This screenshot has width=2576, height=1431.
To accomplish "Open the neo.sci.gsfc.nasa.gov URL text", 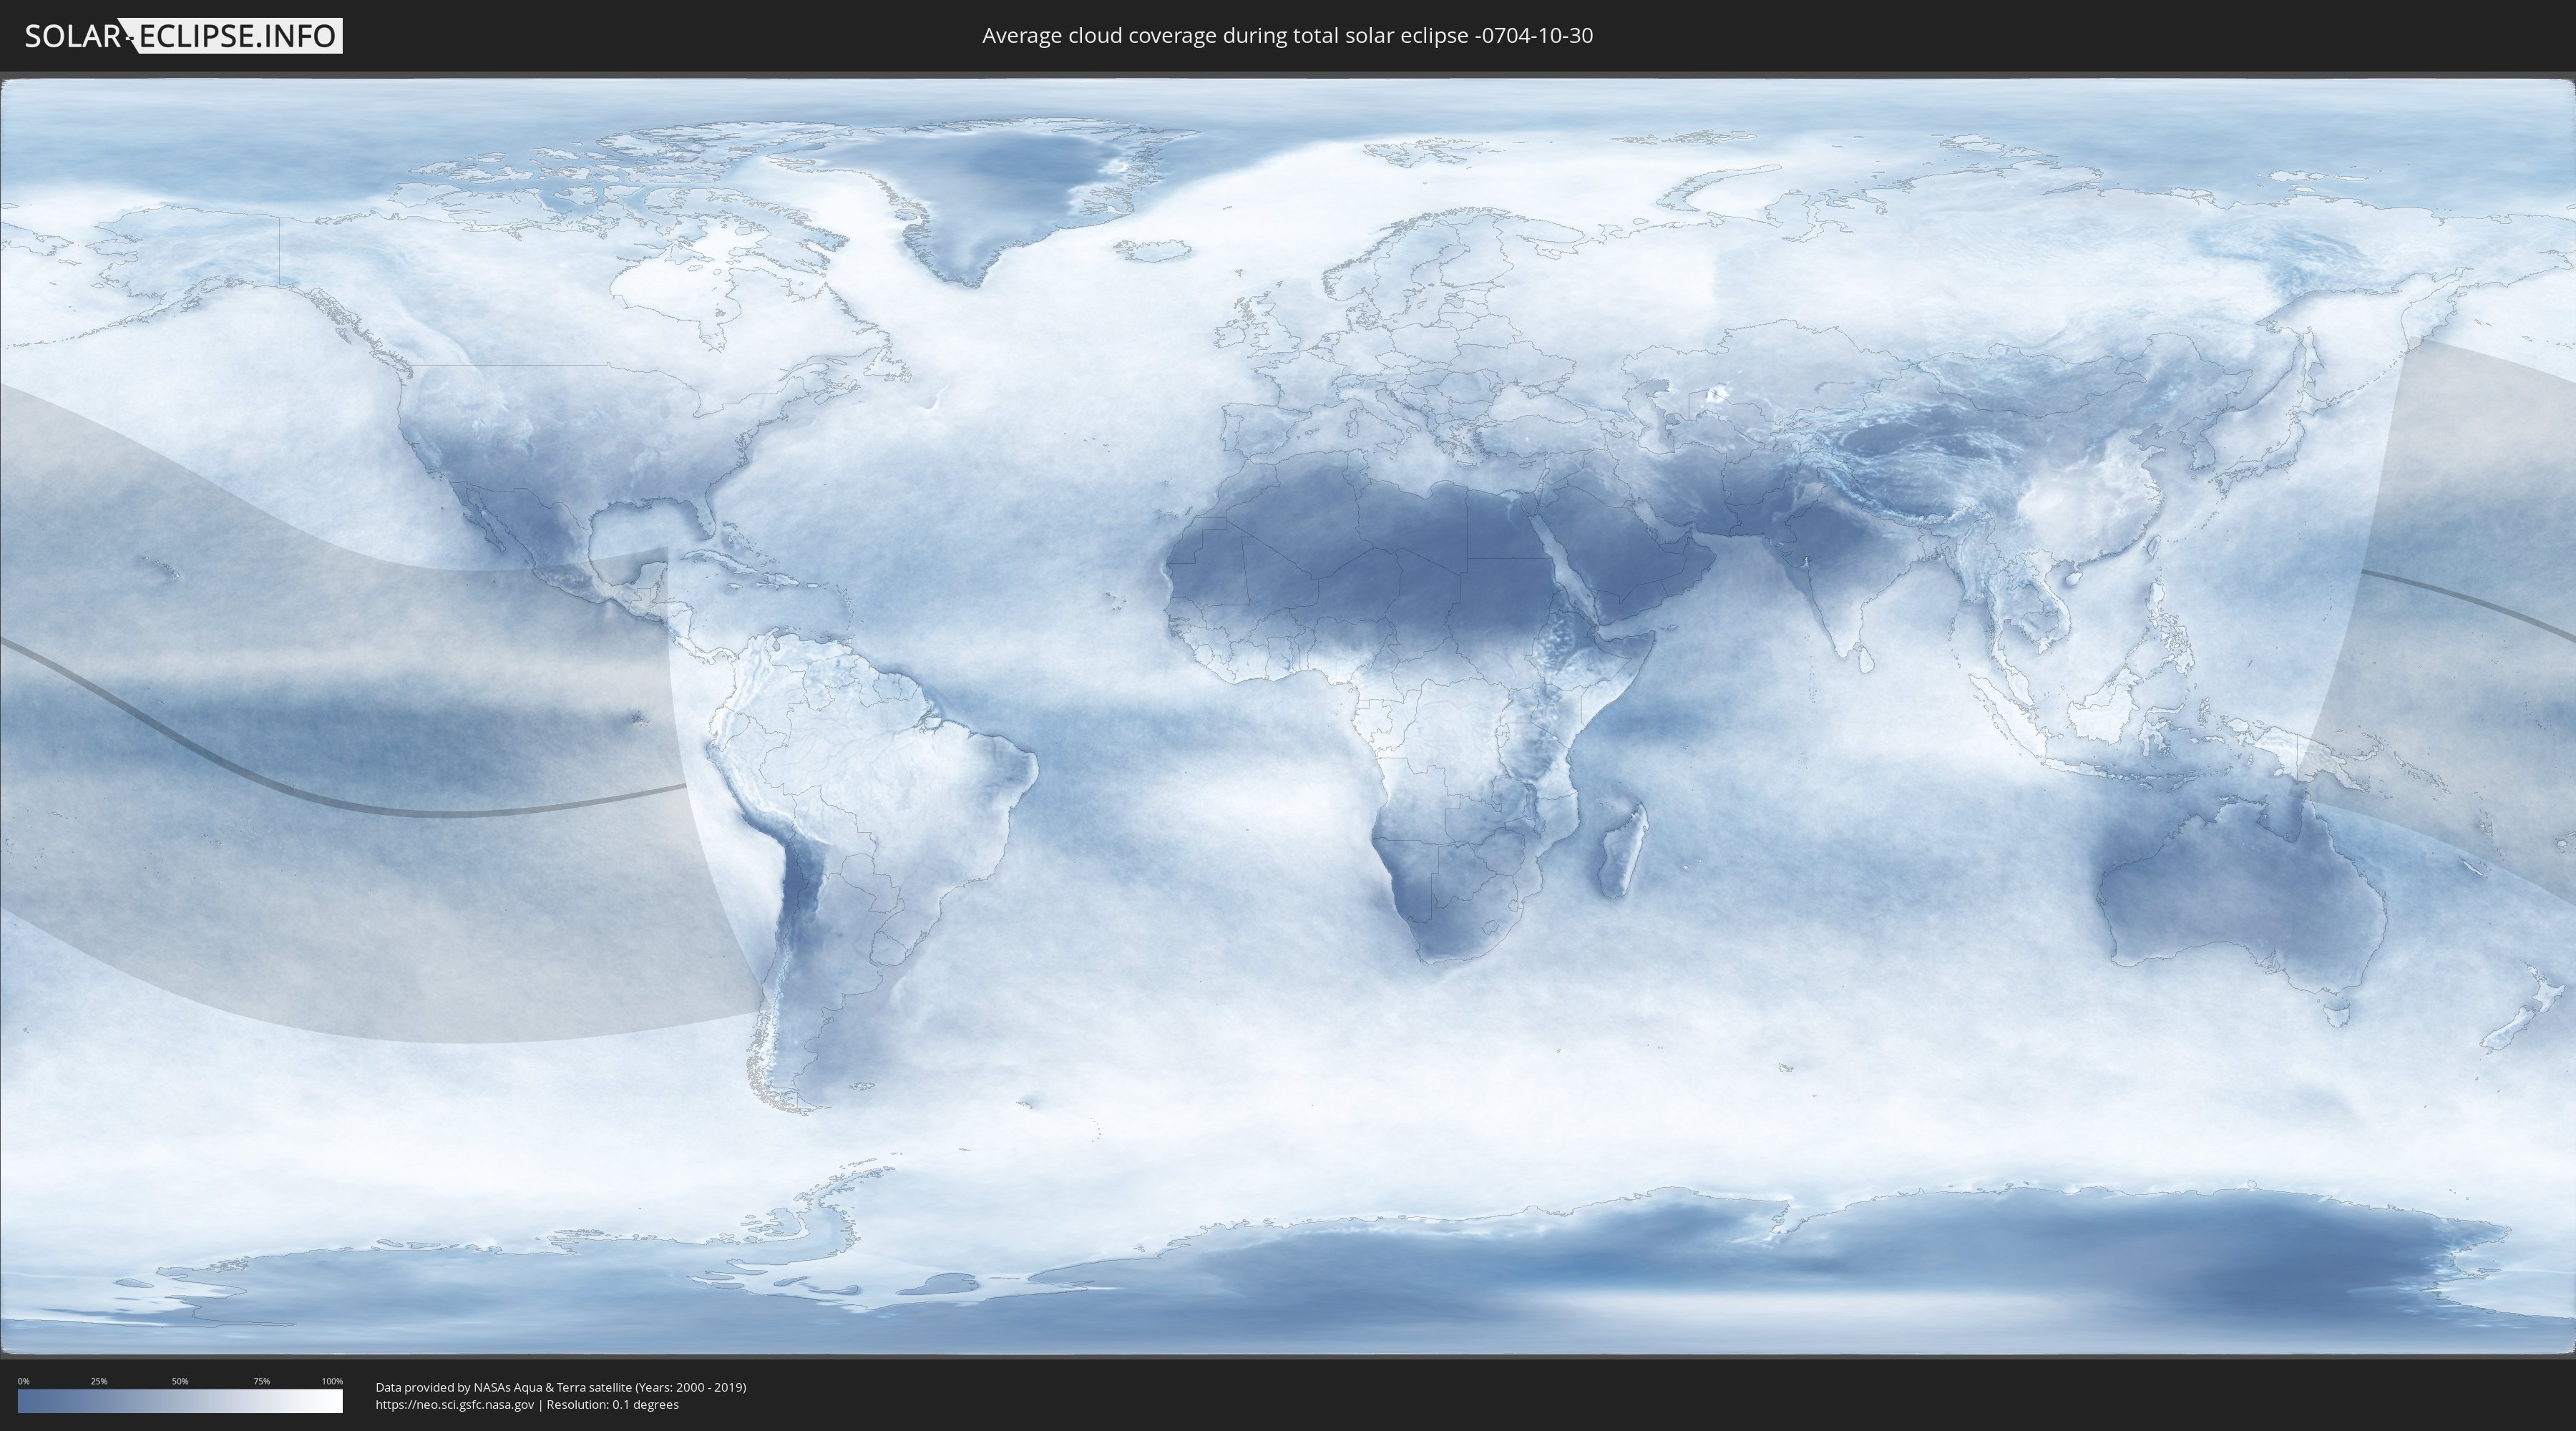I will 454,1404.
